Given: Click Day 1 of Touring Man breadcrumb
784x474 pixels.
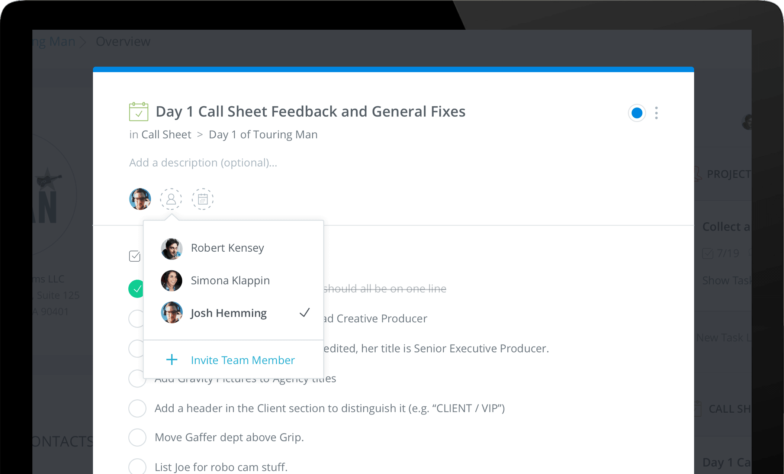Looking at the screenshot, I should pyautogui.click(x=263, y=134).
